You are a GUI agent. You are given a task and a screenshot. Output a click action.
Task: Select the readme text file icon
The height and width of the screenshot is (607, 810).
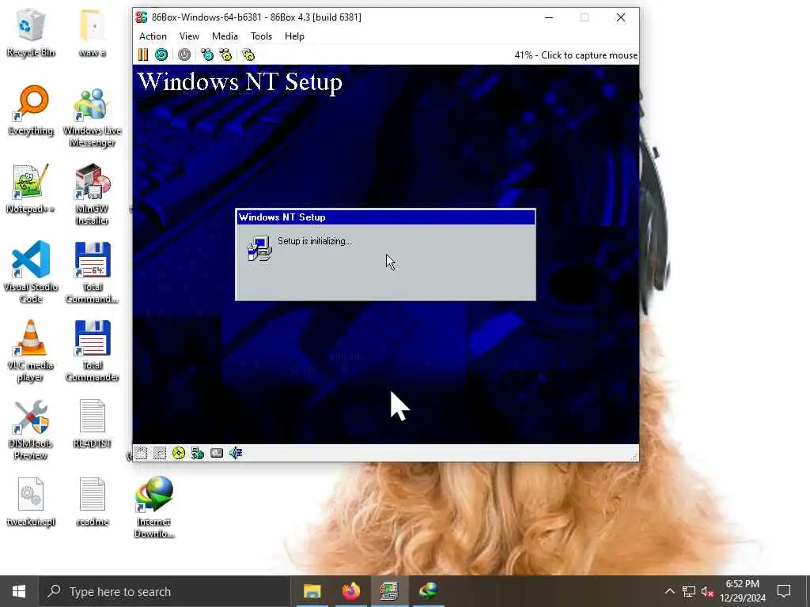pyautogui.click(x=93, y=502)
